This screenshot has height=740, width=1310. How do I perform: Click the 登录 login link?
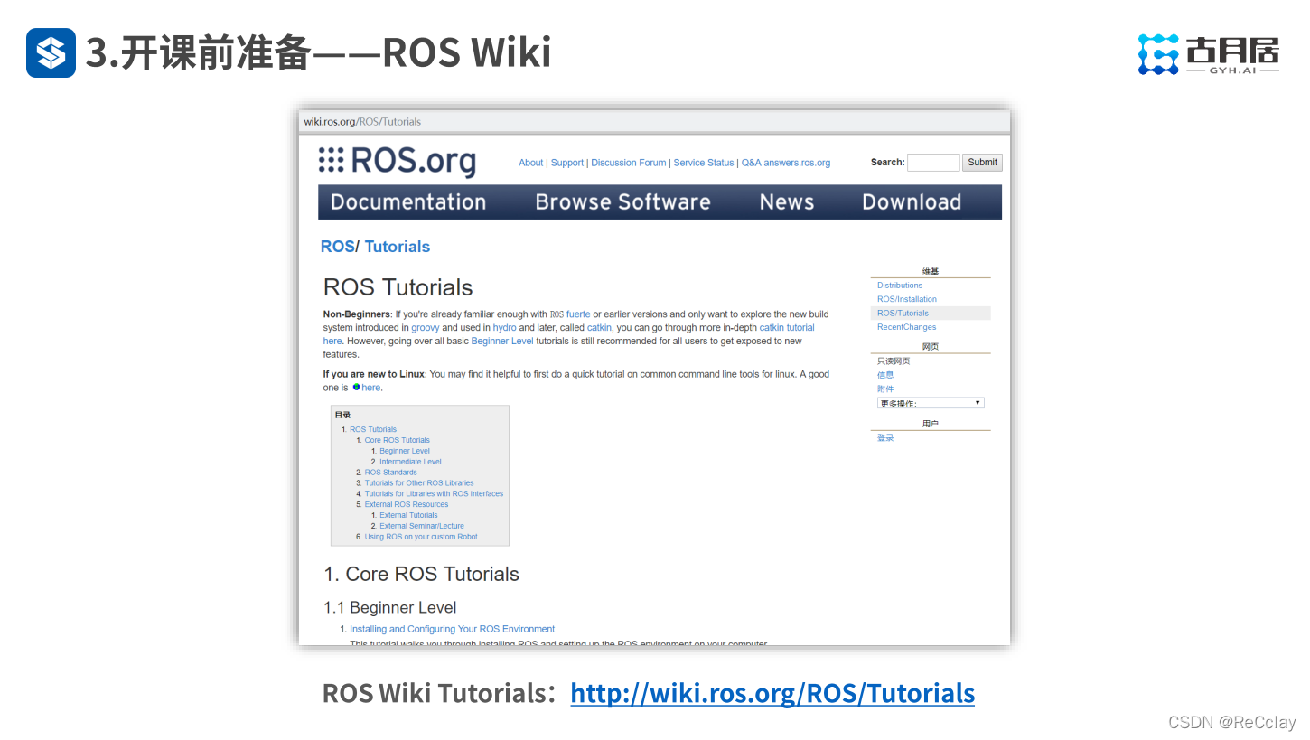click(x=885, y=437)
